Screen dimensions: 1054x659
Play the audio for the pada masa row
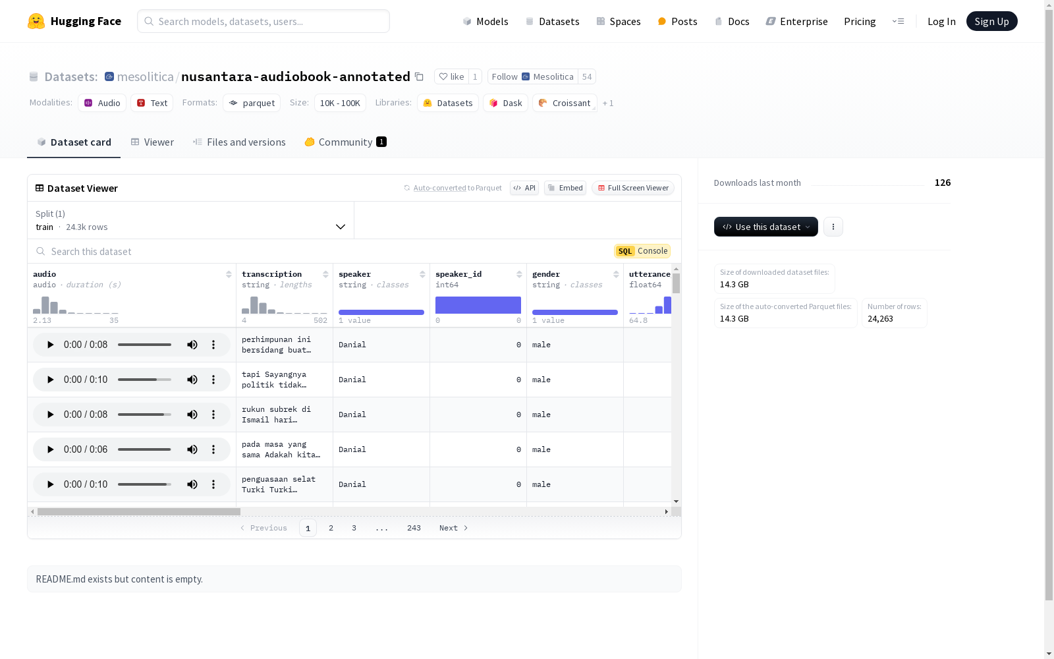[x=50, y=449]
